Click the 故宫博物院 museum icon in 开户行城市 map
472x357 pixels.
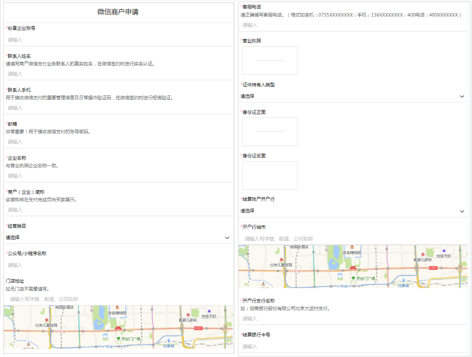tap(352, 247)
